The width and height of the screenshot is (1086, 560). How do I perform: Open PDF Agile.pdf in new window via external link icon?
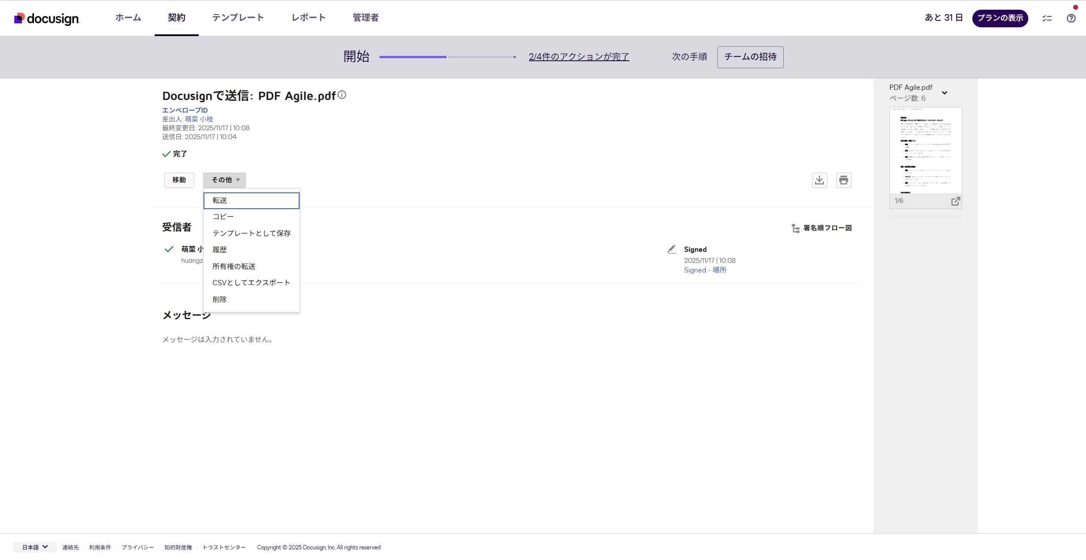click(x=956, y=201)
